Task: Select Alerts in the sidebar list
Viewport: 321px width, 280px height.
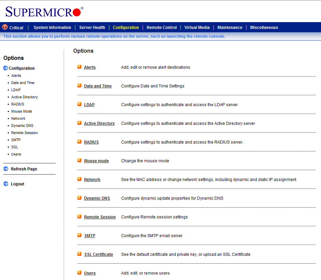Action: pyautogui.click(x=16, y=76)
